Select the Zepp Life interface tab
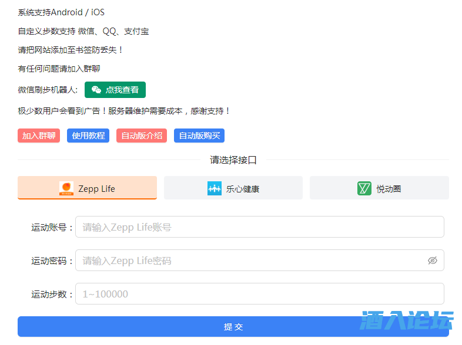462x345 pixels. (87, 188)
